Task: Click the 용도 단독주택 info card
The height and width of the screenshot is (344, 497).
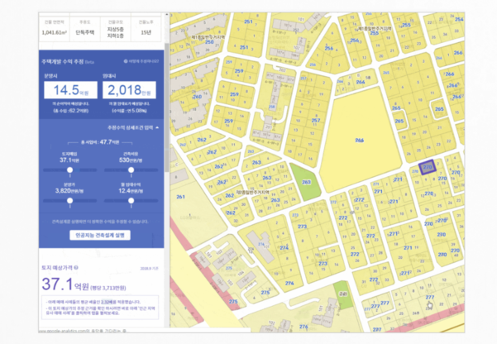Action: click(x=86, y=27)
